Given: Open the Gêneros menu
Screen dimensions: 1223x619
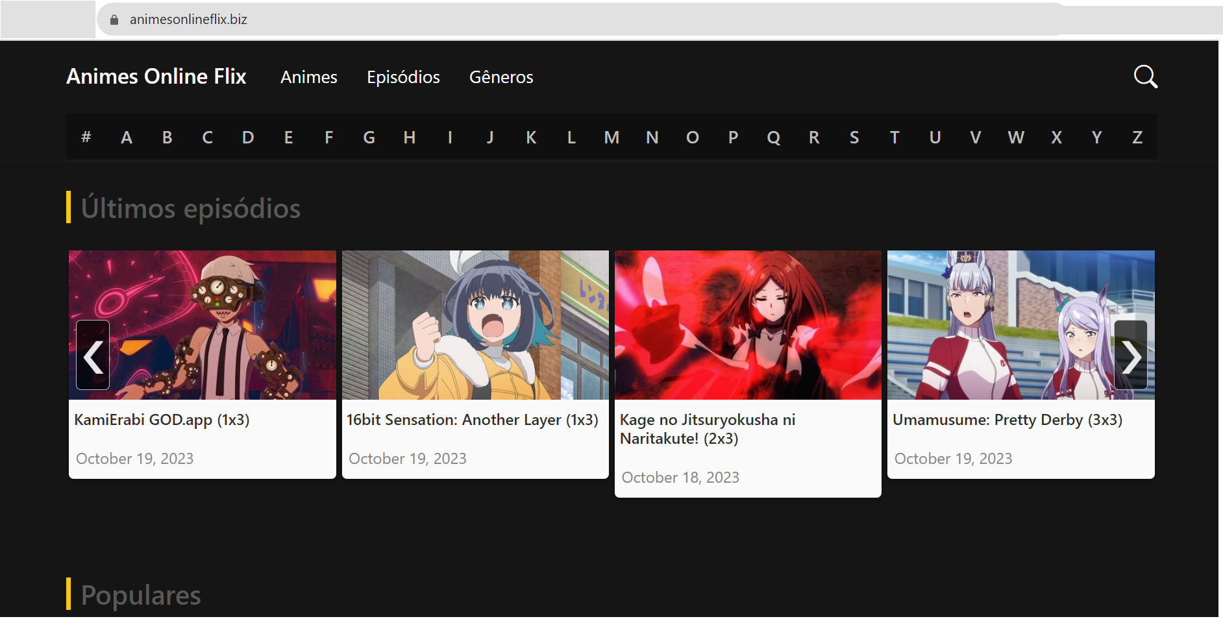Looking at the screenshot, I should (x=500, y=77).
